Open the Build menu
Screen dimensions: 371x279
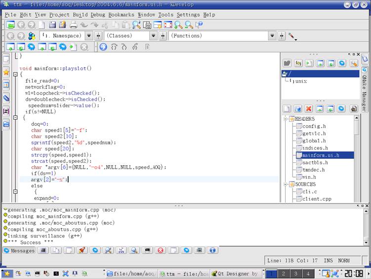pos(80,15)
